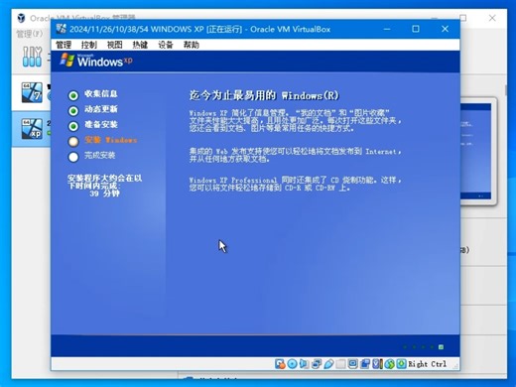Click the hard disk activity status icon
This screenshot has height=387, width=516.
coord(280,364)
